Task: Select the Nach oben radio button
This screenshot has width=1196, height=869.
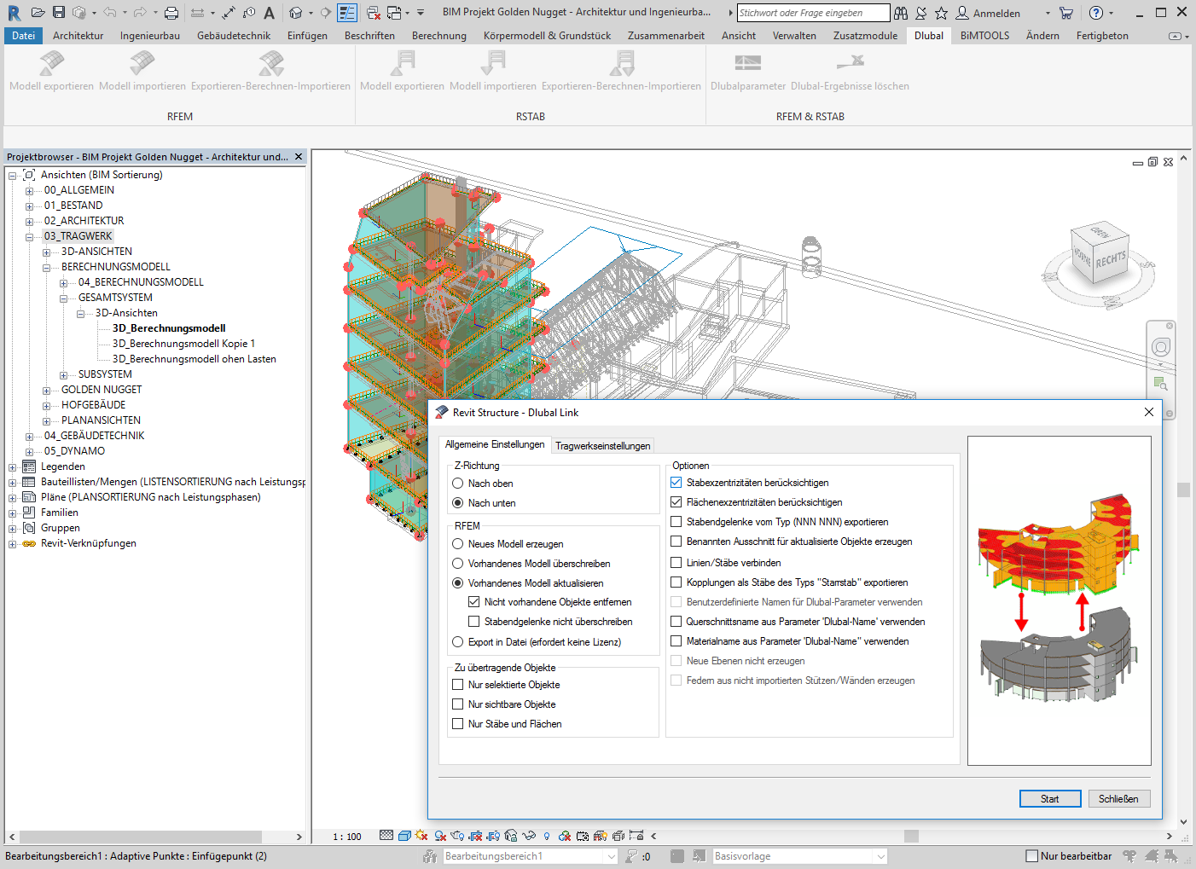Action: tap(459, 483)
